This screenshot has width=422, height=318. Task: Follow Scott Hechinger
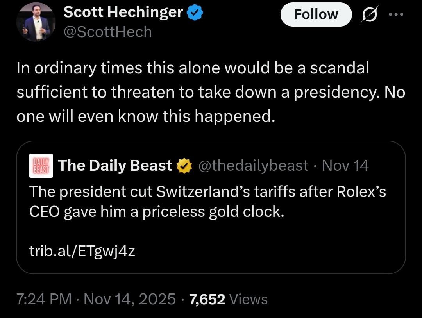click(316, 14)
